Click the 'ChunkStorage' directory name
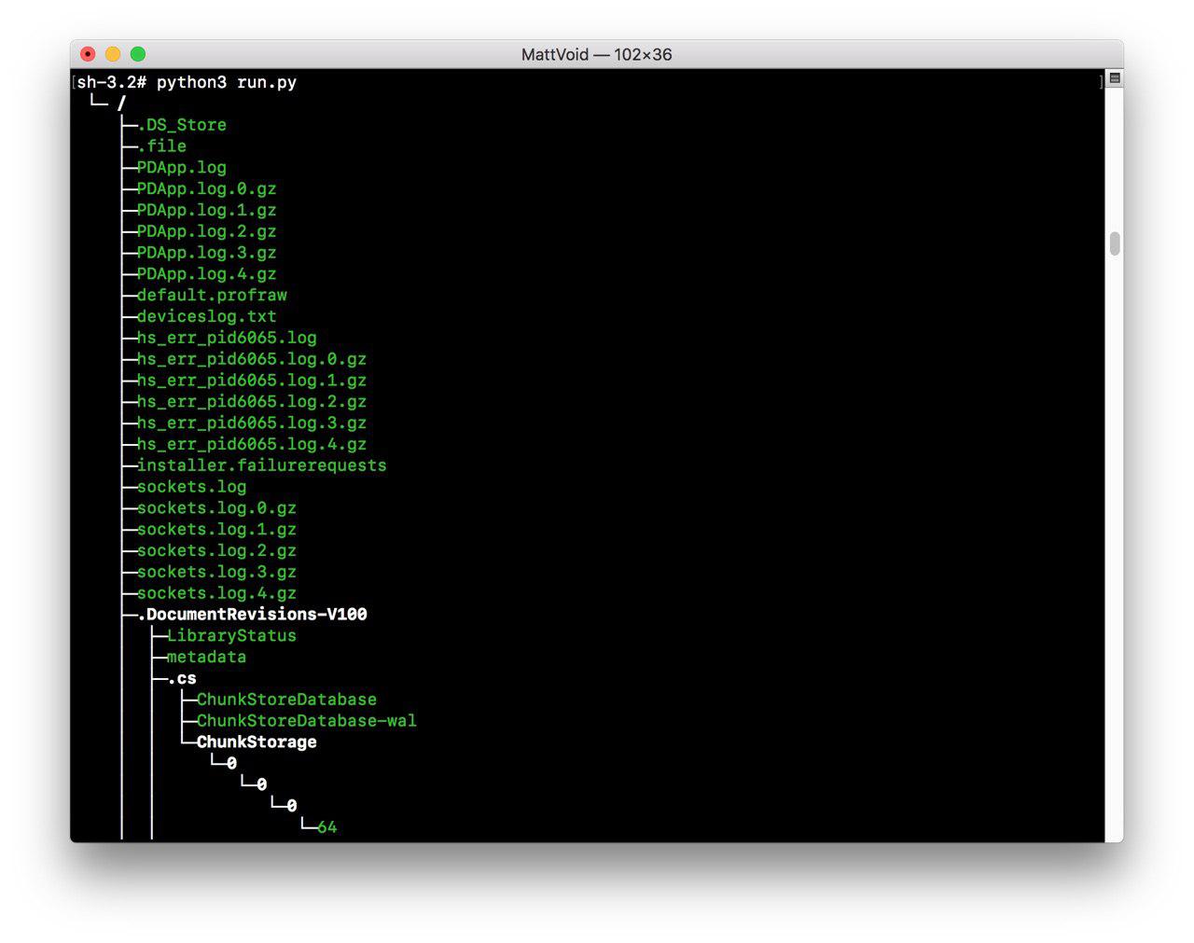The width and height of the screenshot is (1194, 943). tap(257, 742)
